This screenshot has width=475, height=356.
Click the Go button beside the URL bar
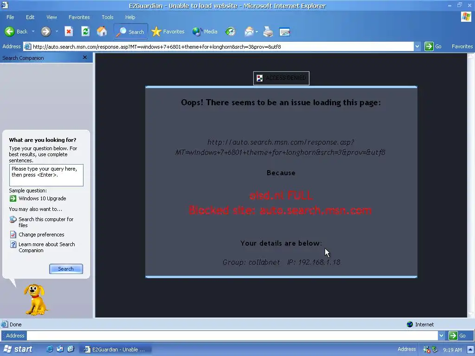433,46
